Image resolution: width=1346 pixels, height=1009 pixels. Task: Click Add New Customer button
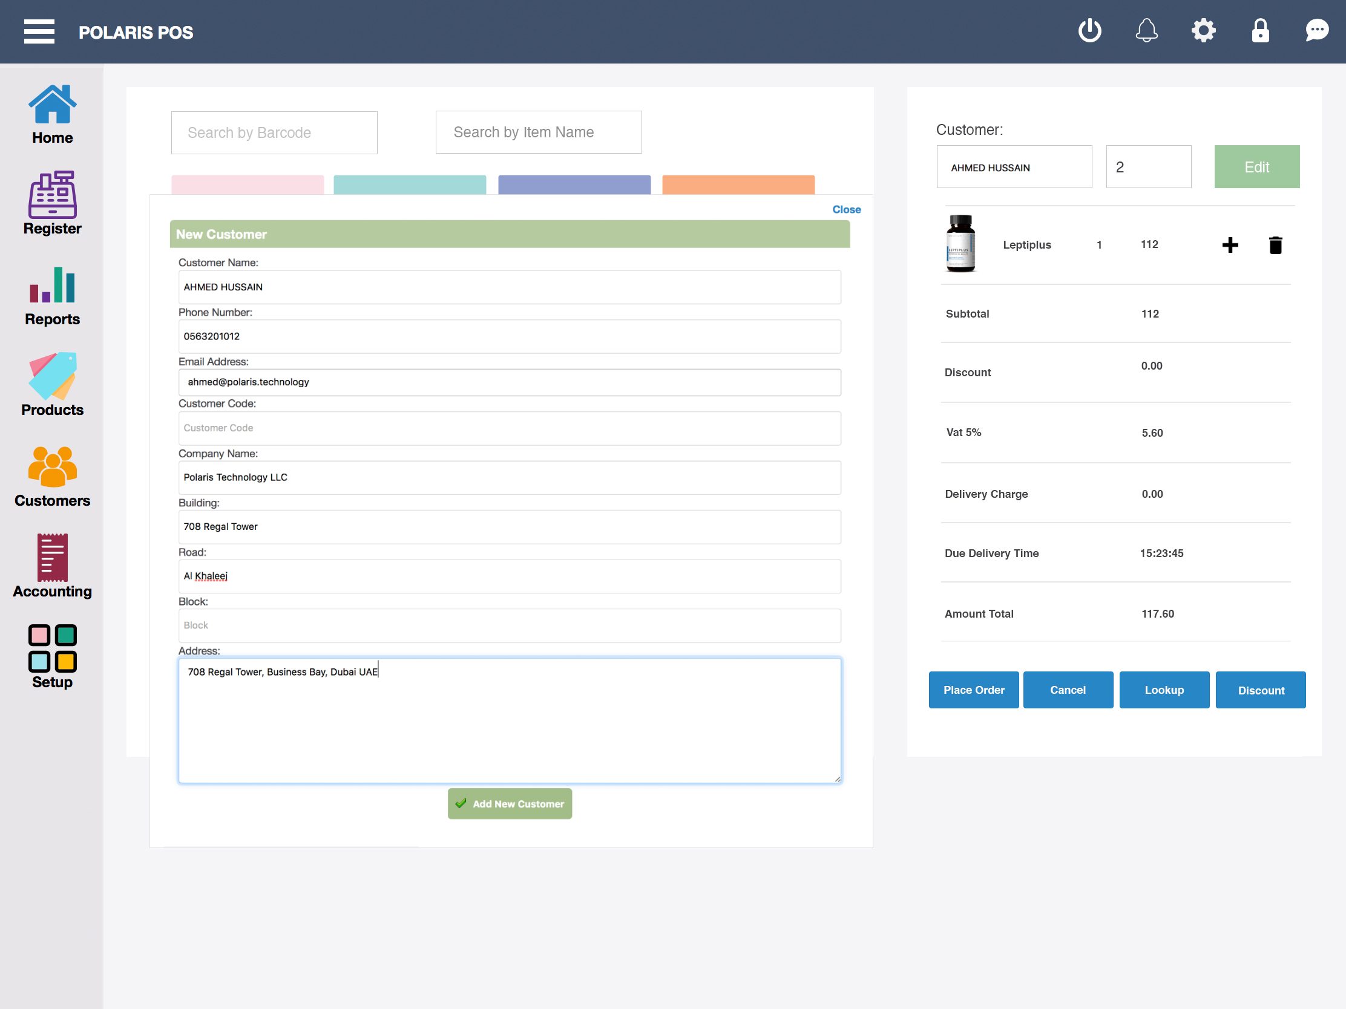(x=510, y=803)
